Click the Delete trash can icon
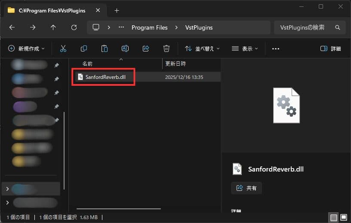The height and width of the screenshot is (223, 351). click(166, 48)
